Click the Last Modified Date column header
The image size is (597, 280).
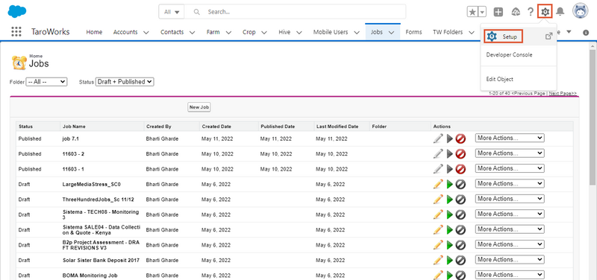337,127
